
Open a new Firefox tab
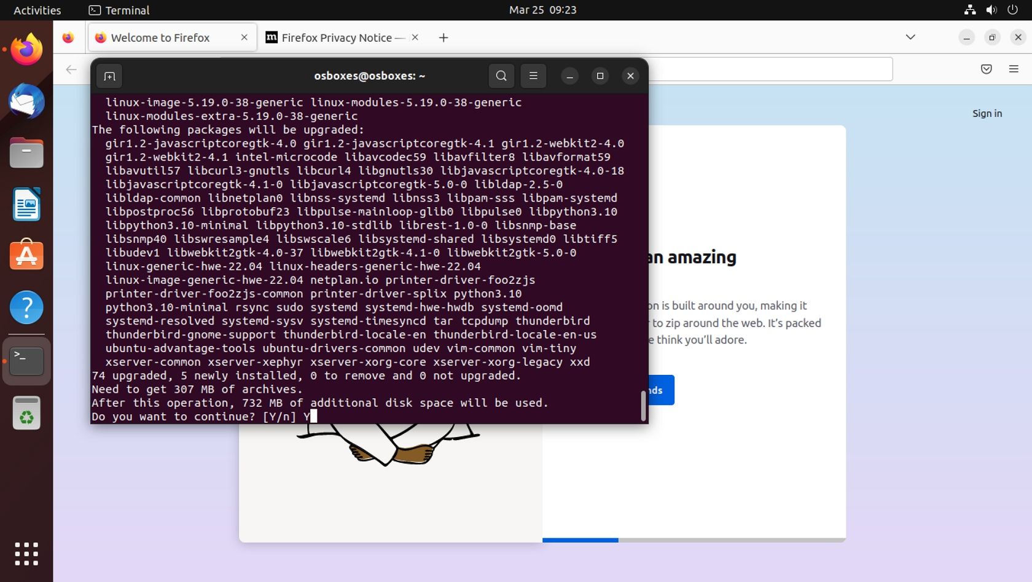pos(444,38)
